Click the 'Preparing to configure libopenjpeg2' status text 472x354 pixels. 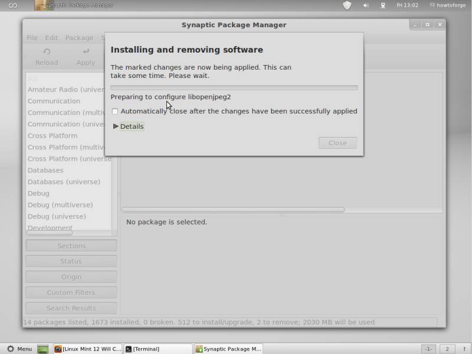(171, 97)
